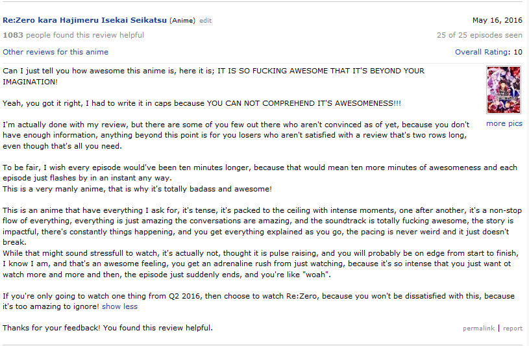Click the Thanks for your feedback message

[107, 328]
